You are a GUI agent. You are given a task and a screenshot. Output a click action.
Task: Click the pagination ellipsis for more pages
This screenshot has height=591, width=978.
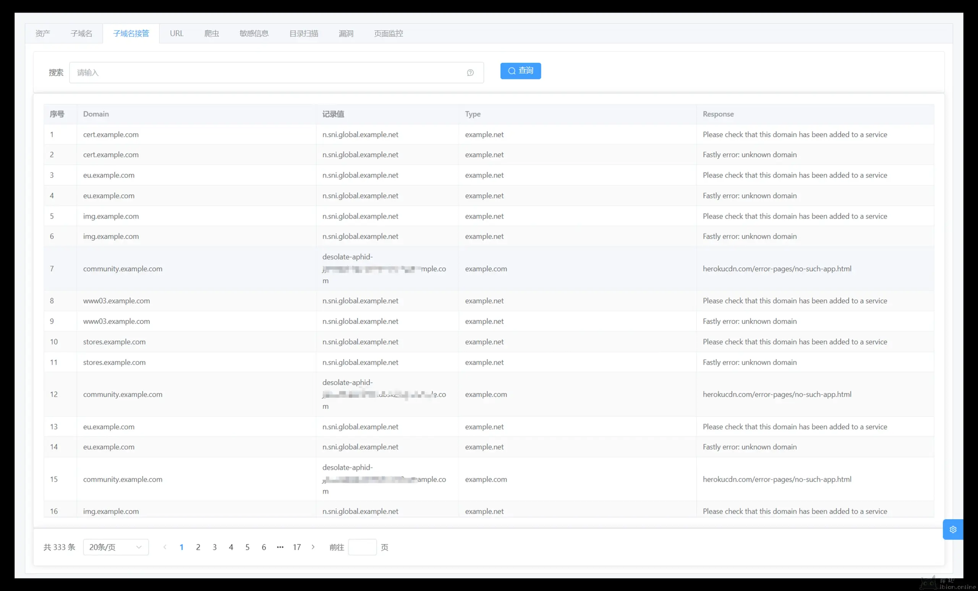tap(280, 547)
